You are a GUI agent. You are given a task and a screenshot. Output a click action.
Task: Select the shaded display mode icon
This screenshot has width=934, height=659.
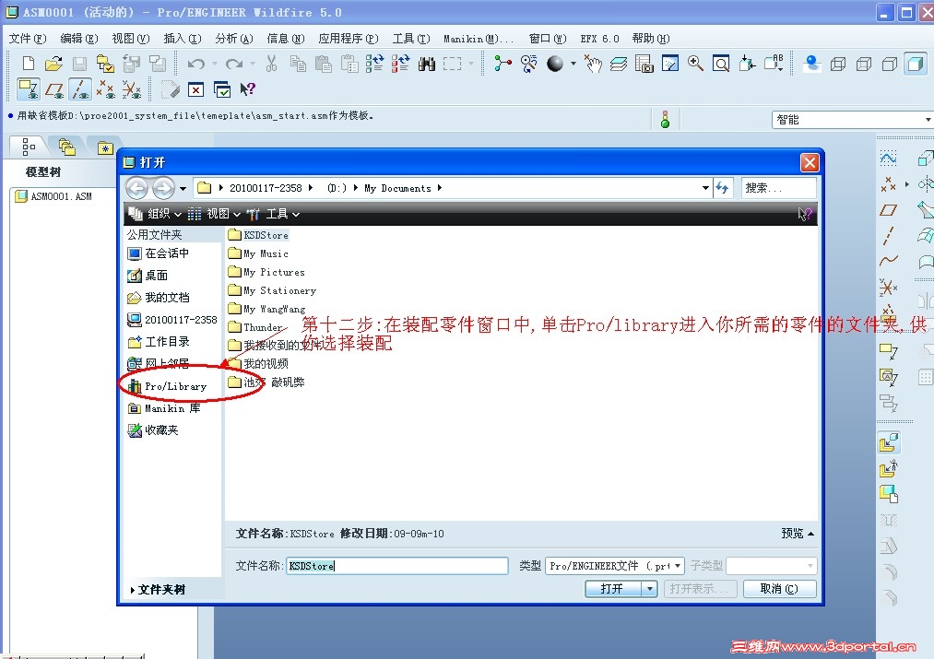(916, 63)
